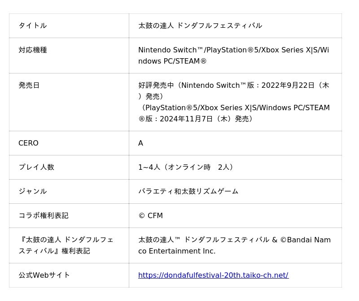359x301 pixels.
Task: Click the © CFM copyright value
Action: (150, 215)
